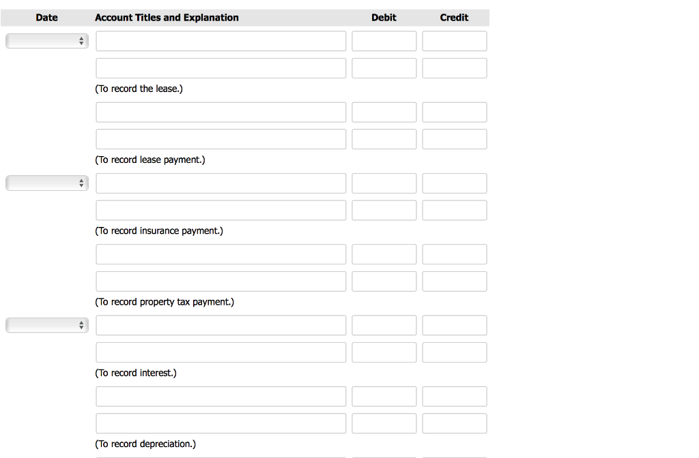The width and height of the screenshot is (699, 458).
Task: Click the debit field in the lease payment row
Action: click(384, 112)
